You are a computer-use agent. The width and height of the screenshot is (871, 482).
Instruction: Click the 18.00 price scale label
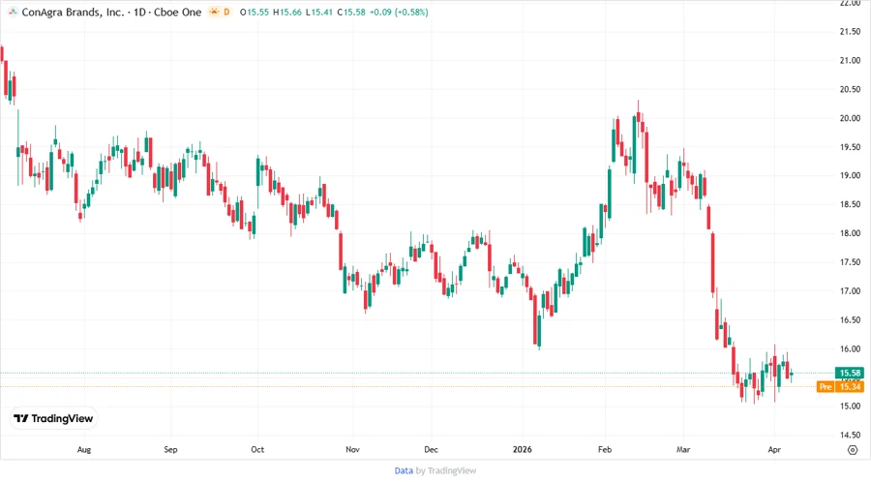850,233
